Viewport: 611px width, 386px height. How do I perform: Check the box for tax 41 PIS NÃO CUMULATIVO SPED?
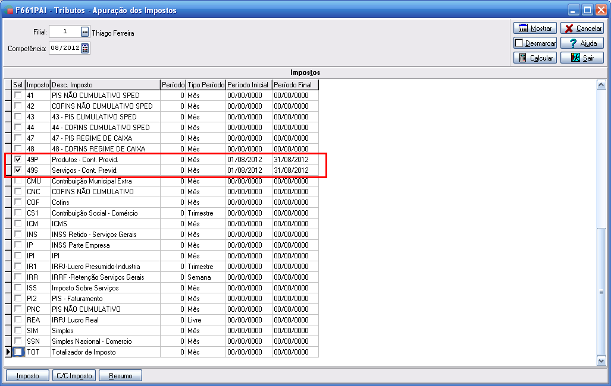coord(18,95)
